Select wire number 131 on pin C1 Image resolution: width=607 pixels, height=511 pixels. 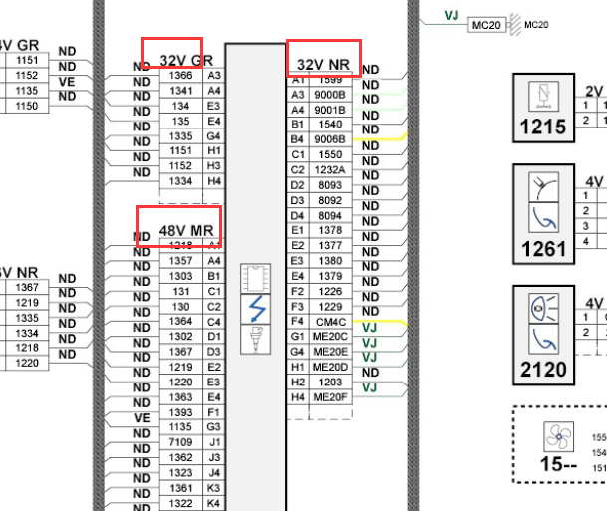(x=181, y=291)
